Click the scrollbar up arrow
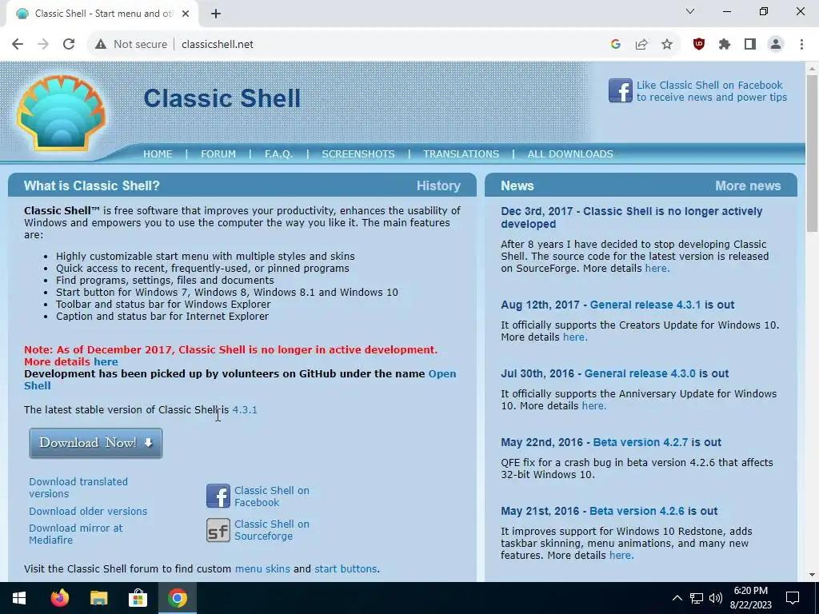Viewport: 819px width, 614px height. 813,69
